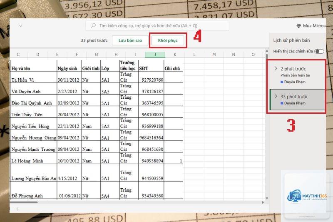
Task: Click the phone cell 9684516364
Action: (x=151, y=135)
